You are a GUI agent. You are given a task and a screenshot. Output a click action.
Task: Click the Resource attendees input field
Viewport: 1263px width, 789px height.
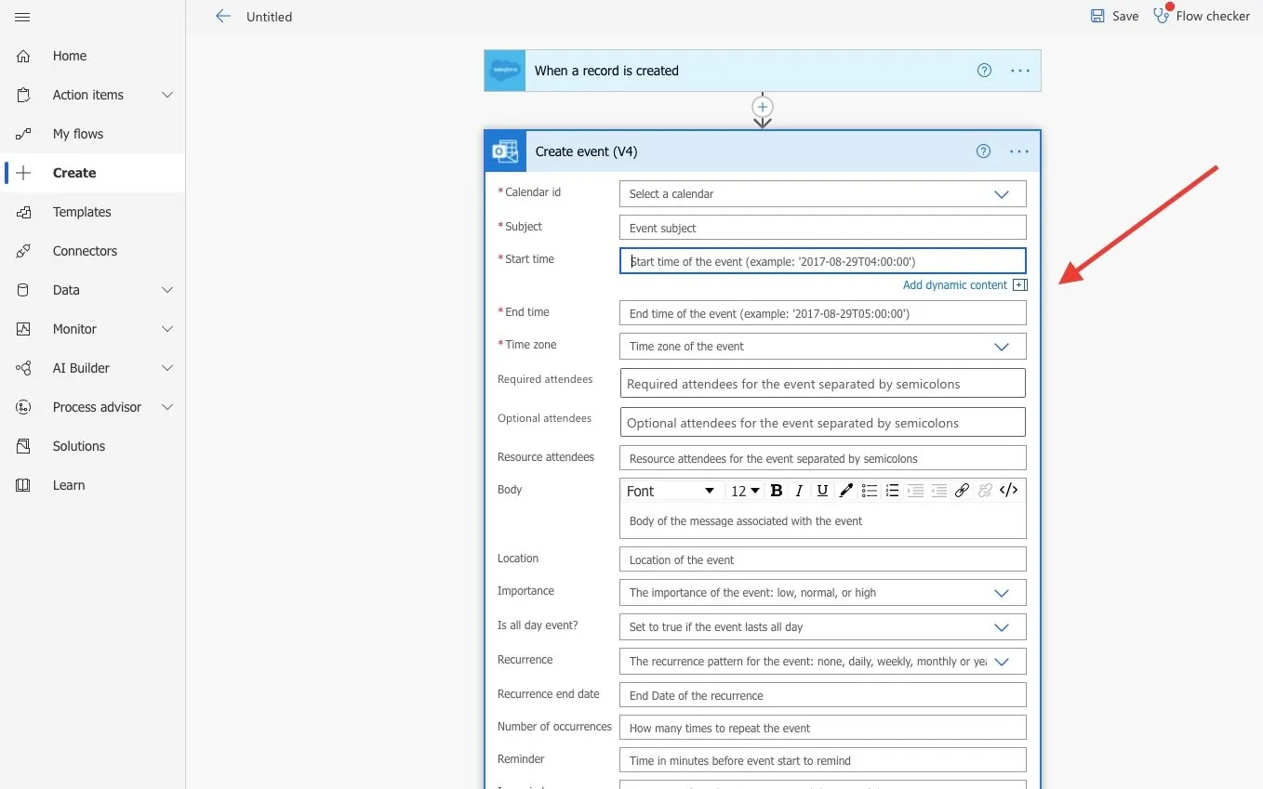tap(823, 458)
